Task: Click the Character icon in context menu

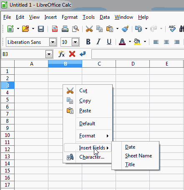Action: pos(70,157)
